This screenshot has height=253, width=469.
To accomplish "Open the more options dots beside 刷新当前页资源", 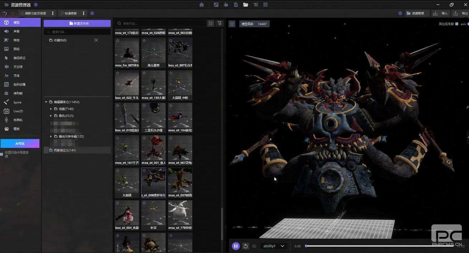I will tap(53, 13).
